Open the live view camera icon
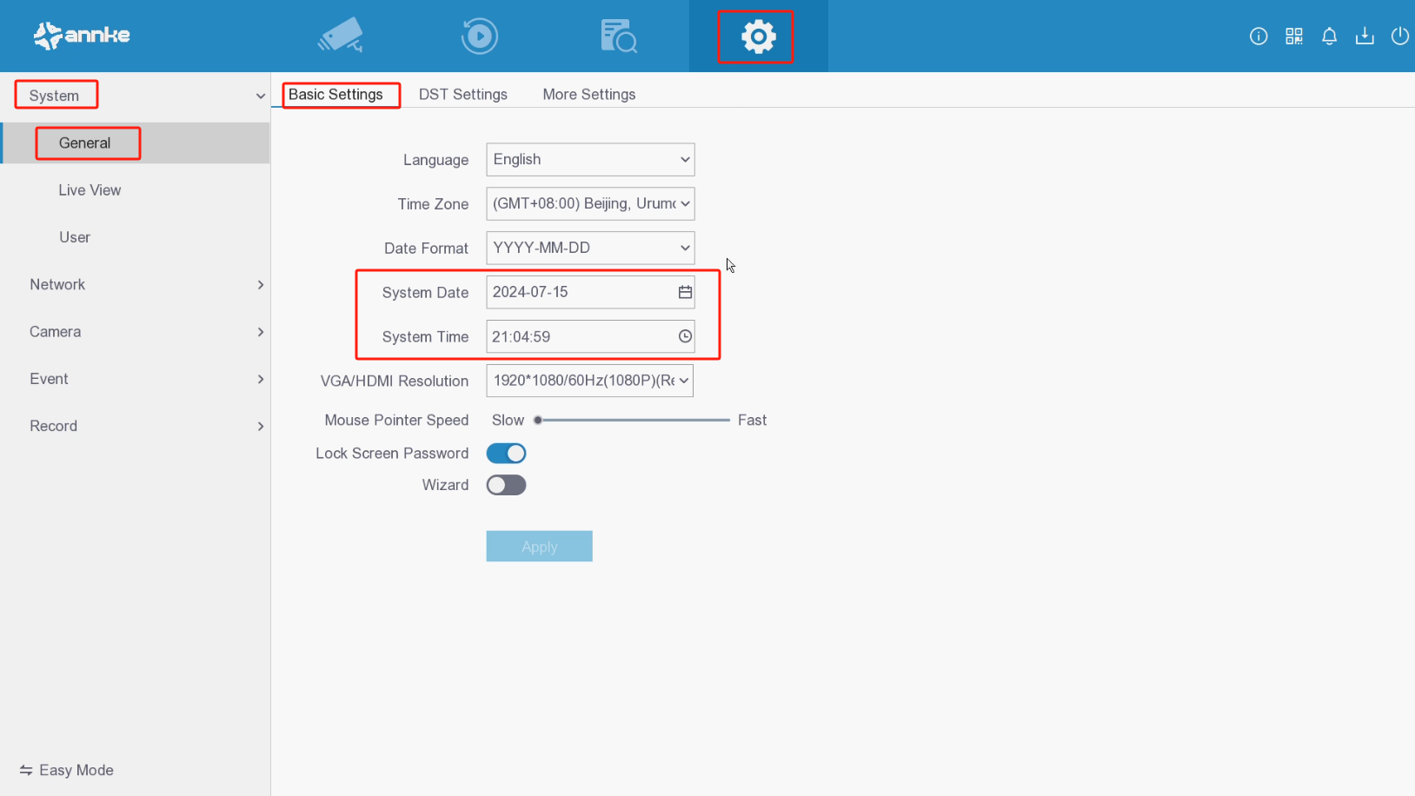The image size is (1415, 796). tap(341, 36)
